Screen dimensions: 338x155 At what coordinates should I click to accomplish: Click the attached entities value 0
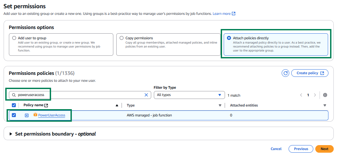pyautogui.click(x=231, y=115)
